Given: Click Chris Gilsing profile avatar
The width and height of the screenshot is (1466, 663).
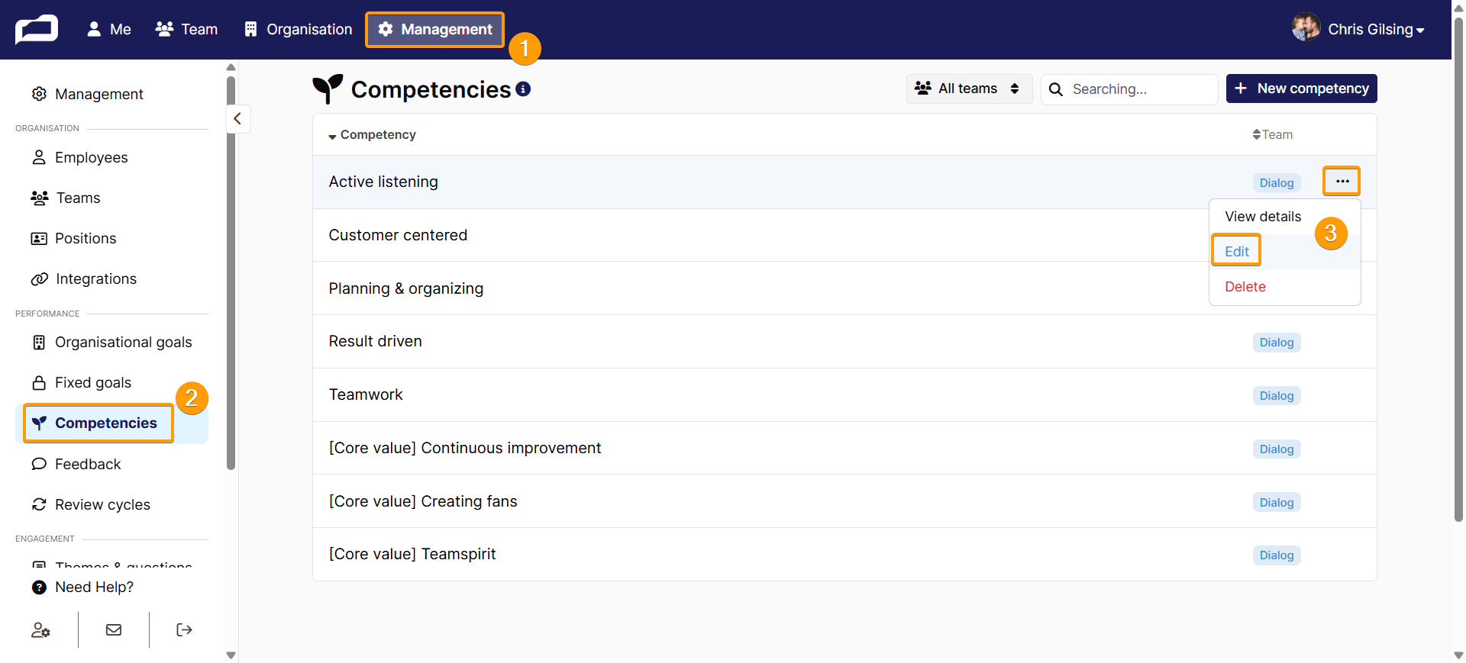Looking at the screenshot, I should point(1306,27).
